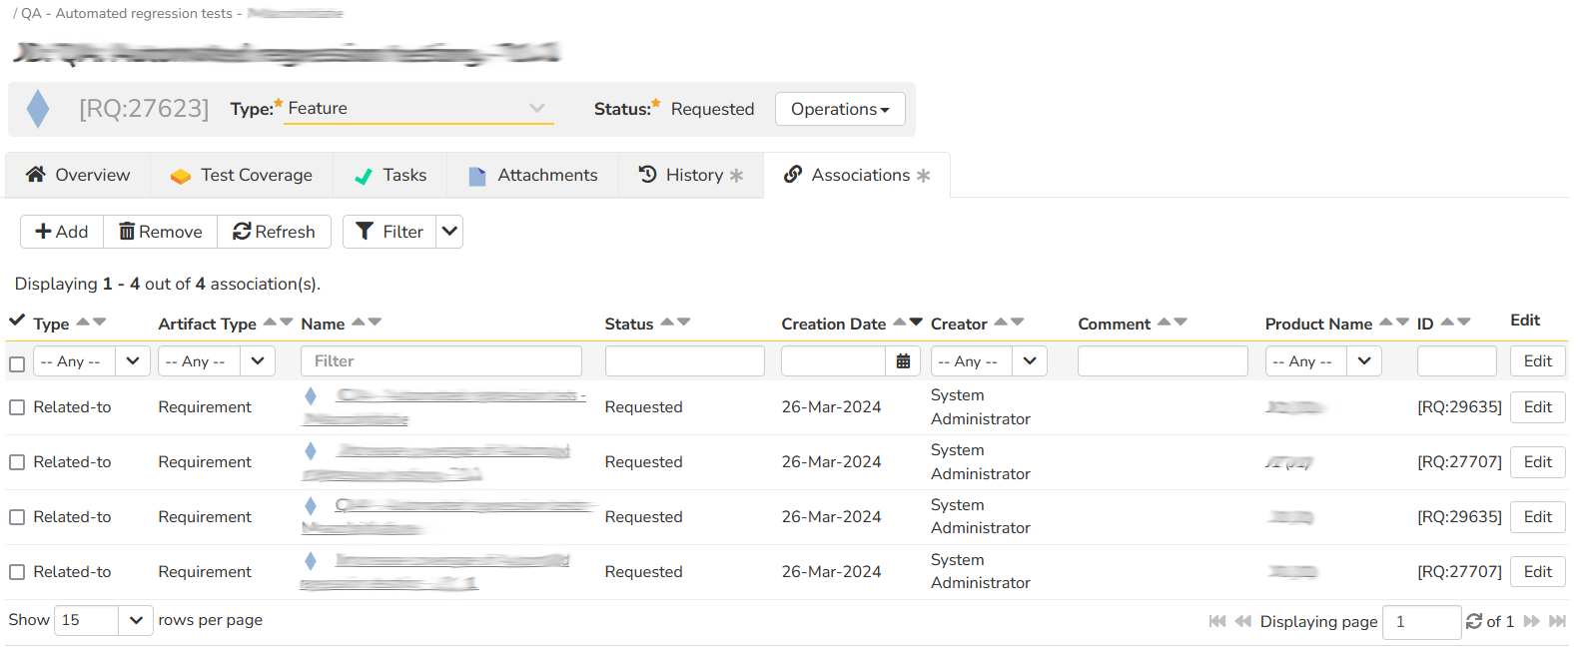Click the reload icon beside the page number
This screenshot has width=1582, height=647.
tap(1474, 621)
